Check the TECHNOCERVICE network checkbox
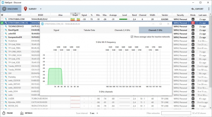The width and height of the screenshot is (212, 117). tap(2, 26)
